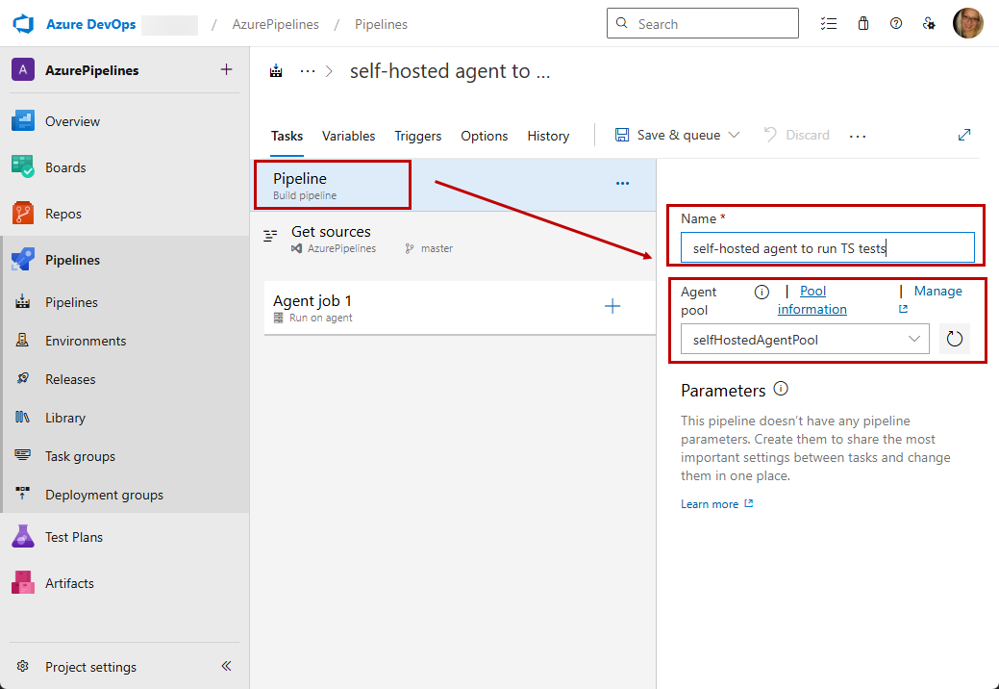Click Save & queue button
999x689 pixels.
click(x=667, y=135)
